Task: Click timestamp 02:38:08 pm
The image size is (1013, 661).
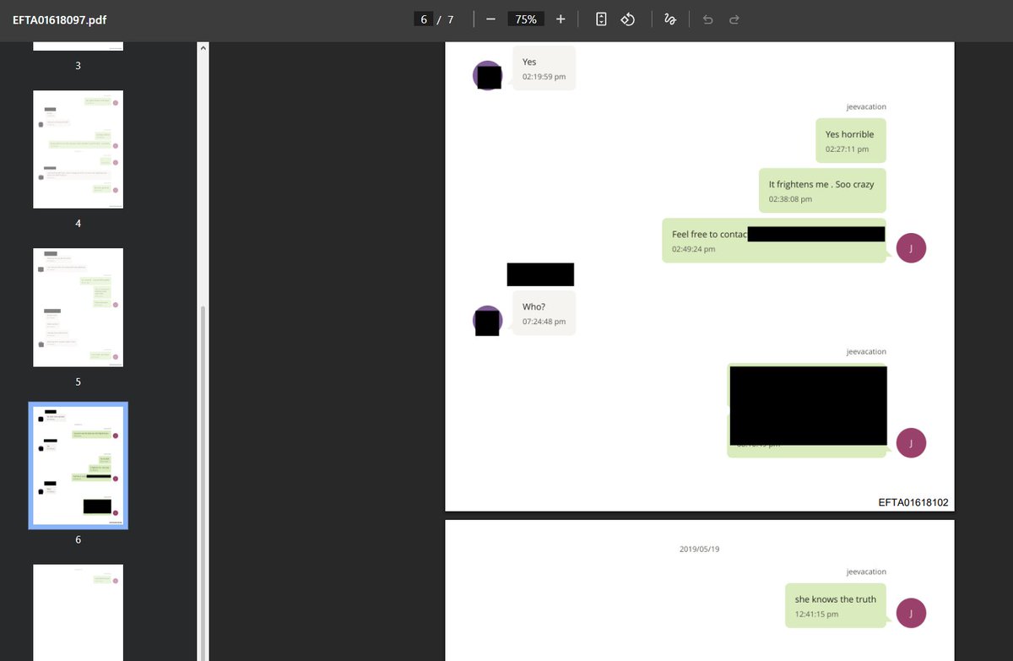Action: pyautogui.click(x=790, y=199)
